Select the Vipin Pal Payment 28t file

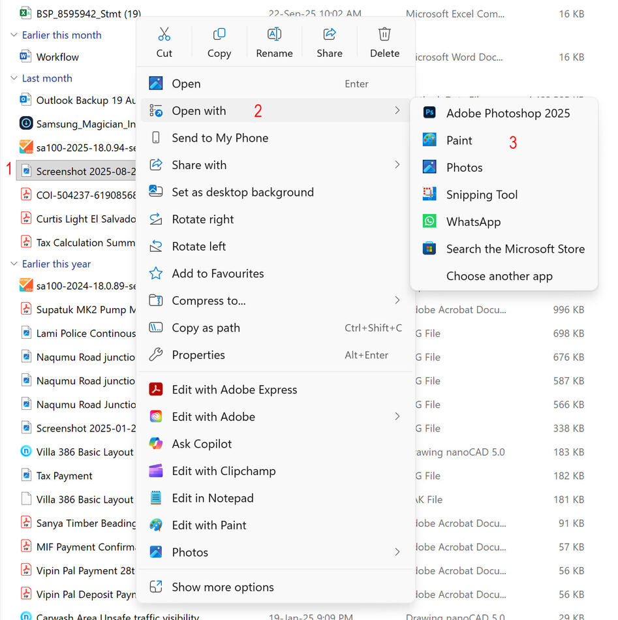click(78, 570)
